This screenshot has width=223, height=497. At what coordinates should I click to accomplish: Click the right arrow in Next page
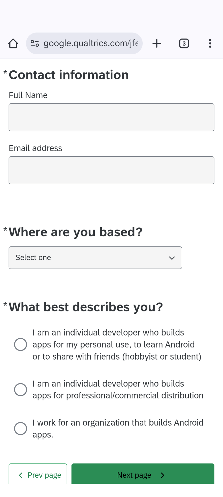point(163,475)
